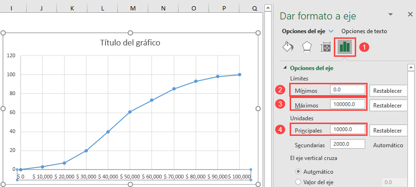
Task: Click the chart's right-middle resize handle
Action: point(258,108)
